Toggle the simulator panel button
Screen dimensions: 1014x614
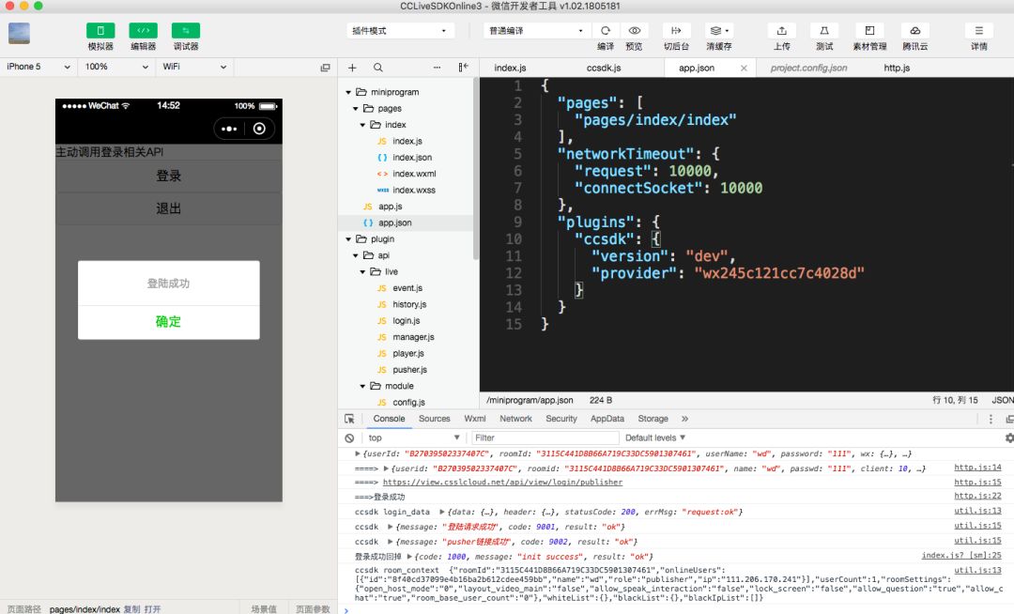coord(100,30)
